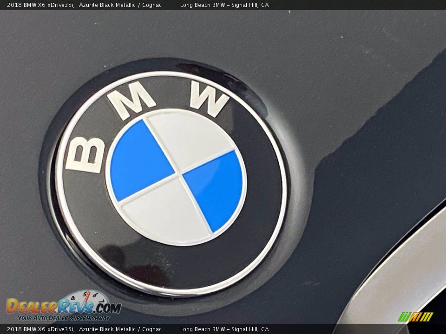Click the top caption '2018 BMW X6 xDrive35i'
Image resolution: width=446 pixels, height=334 pixels.
(x=41, y=5)
